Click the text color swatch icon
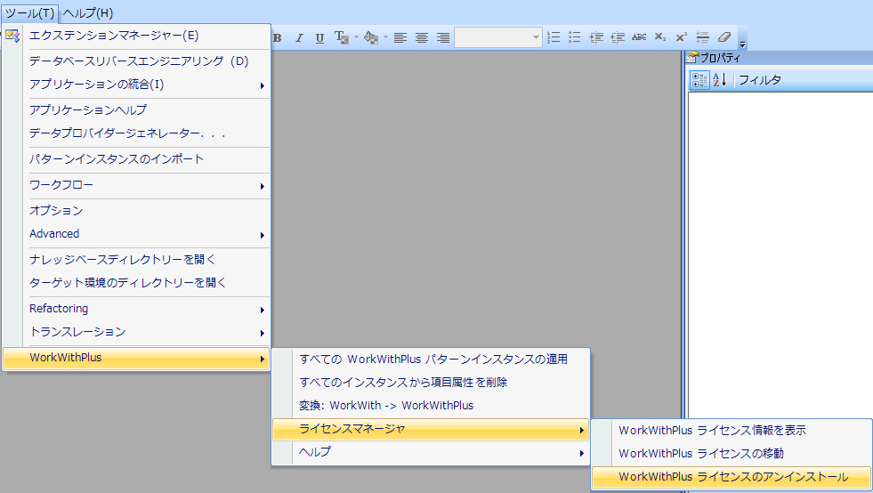The image size is (873, 493). click(340, 37)
